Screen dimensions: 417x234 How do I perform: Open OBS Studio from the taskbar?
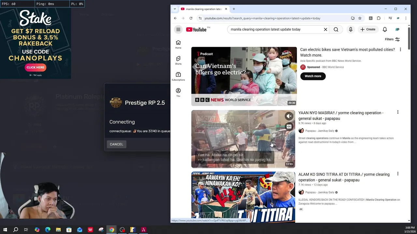pyautogui.click(x=122, y=230)
